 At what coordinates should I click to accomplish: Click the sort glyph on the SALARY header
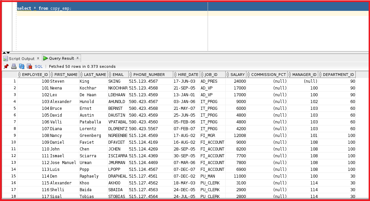pos(229,74)
